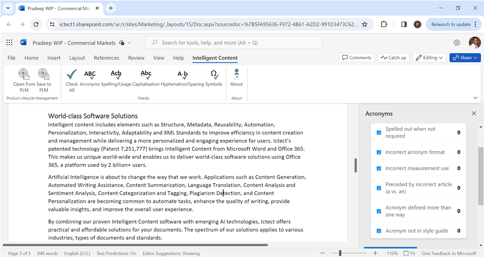Click the search for tools box
The height and width of the screenshot is (257, 484).
tap(234, 43)
